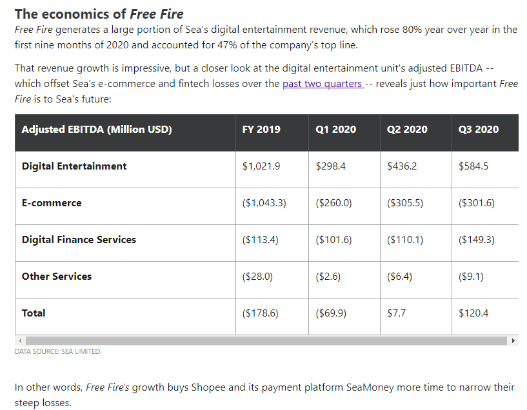This screenshot has width=527, height=410.
Task: Click the $584.5 Q3 2020 cell
Action: 473,166
